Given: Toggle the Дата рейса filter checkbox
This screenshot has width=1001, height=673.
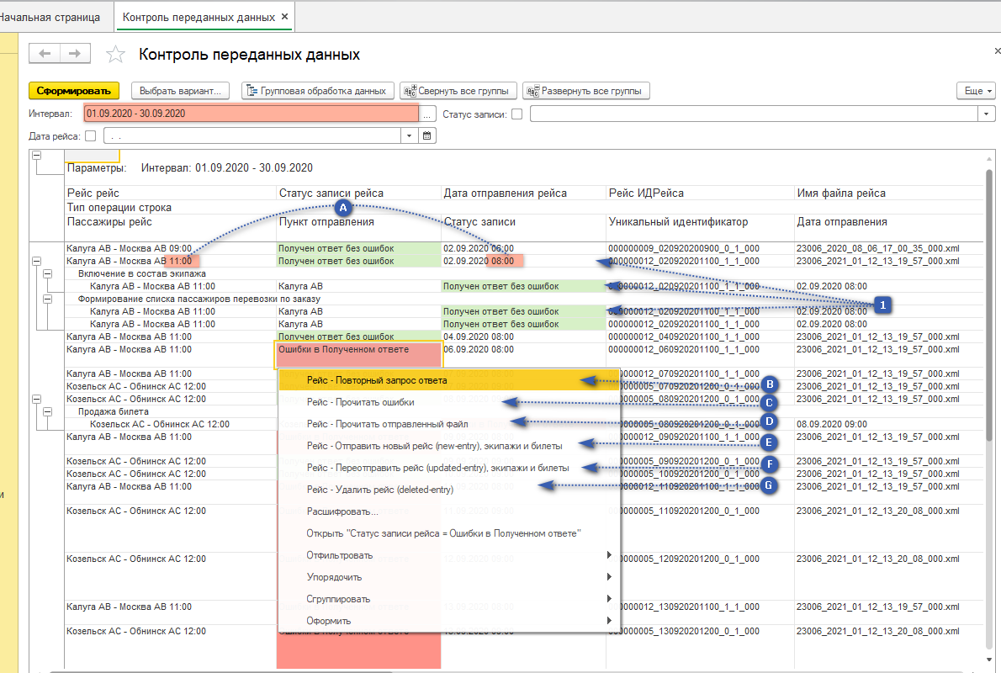Looking at the screenshot, I should (x=90, y=135).
